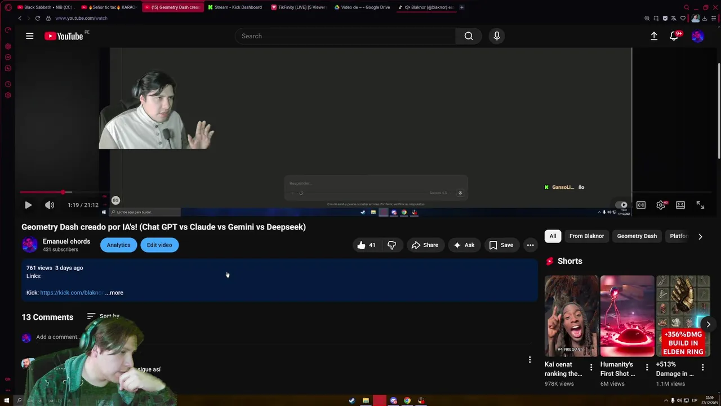The height and width of the screenshot is (406, 721).
Task: Open File Explorer from taskbar
Action: click(366, 400)
